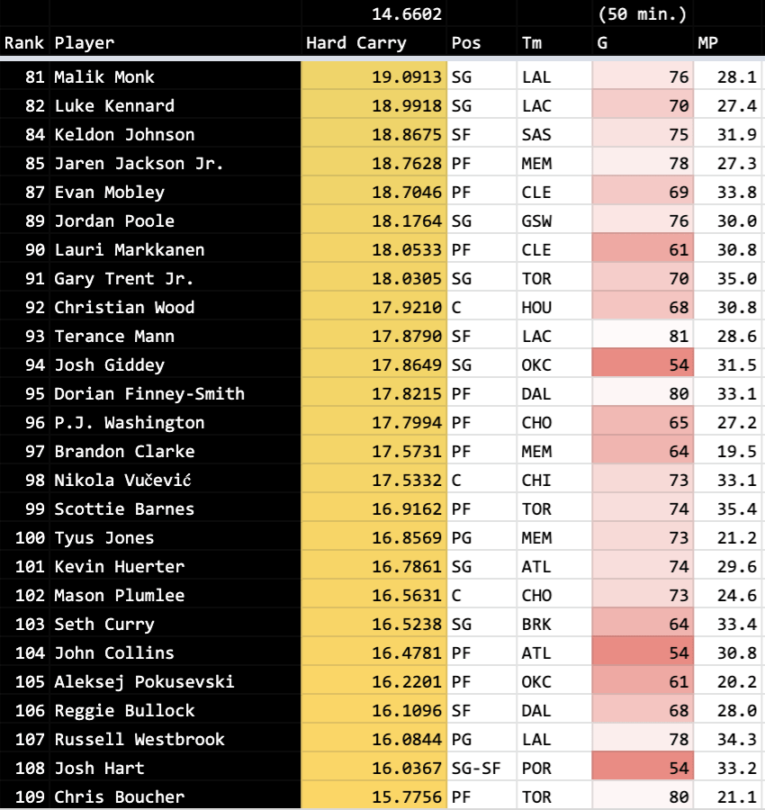Screen dimensions: 765x810
Task: Select Chris Boucher's Hard Carry value 15.7756
Action: tap(407, 796)
